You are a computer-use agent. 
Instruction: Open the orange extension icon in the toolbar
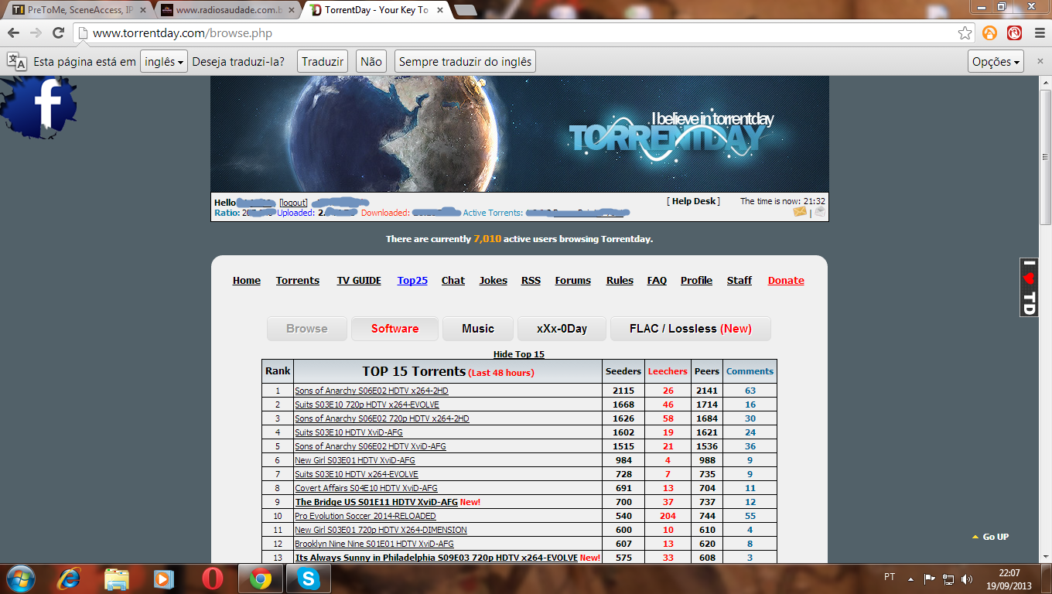tap(990, 33)
